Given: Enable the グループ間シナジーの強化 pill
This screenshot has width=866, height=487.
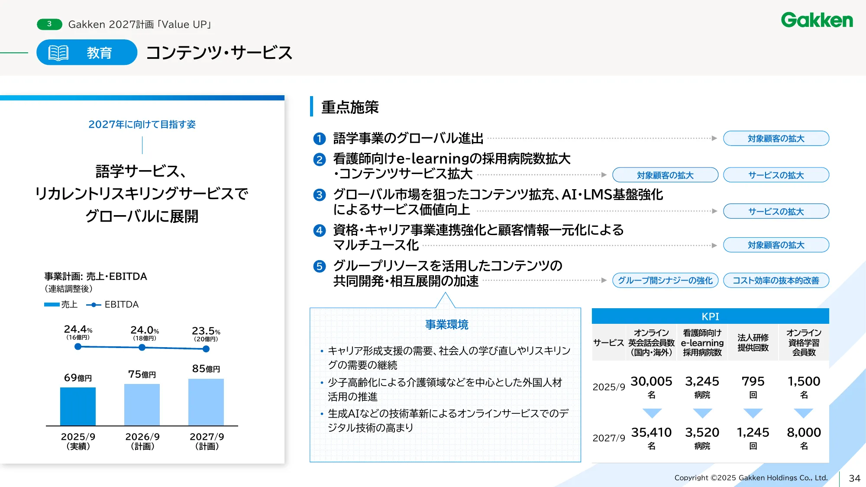Looking at the screenshot, I should [665, 281].
